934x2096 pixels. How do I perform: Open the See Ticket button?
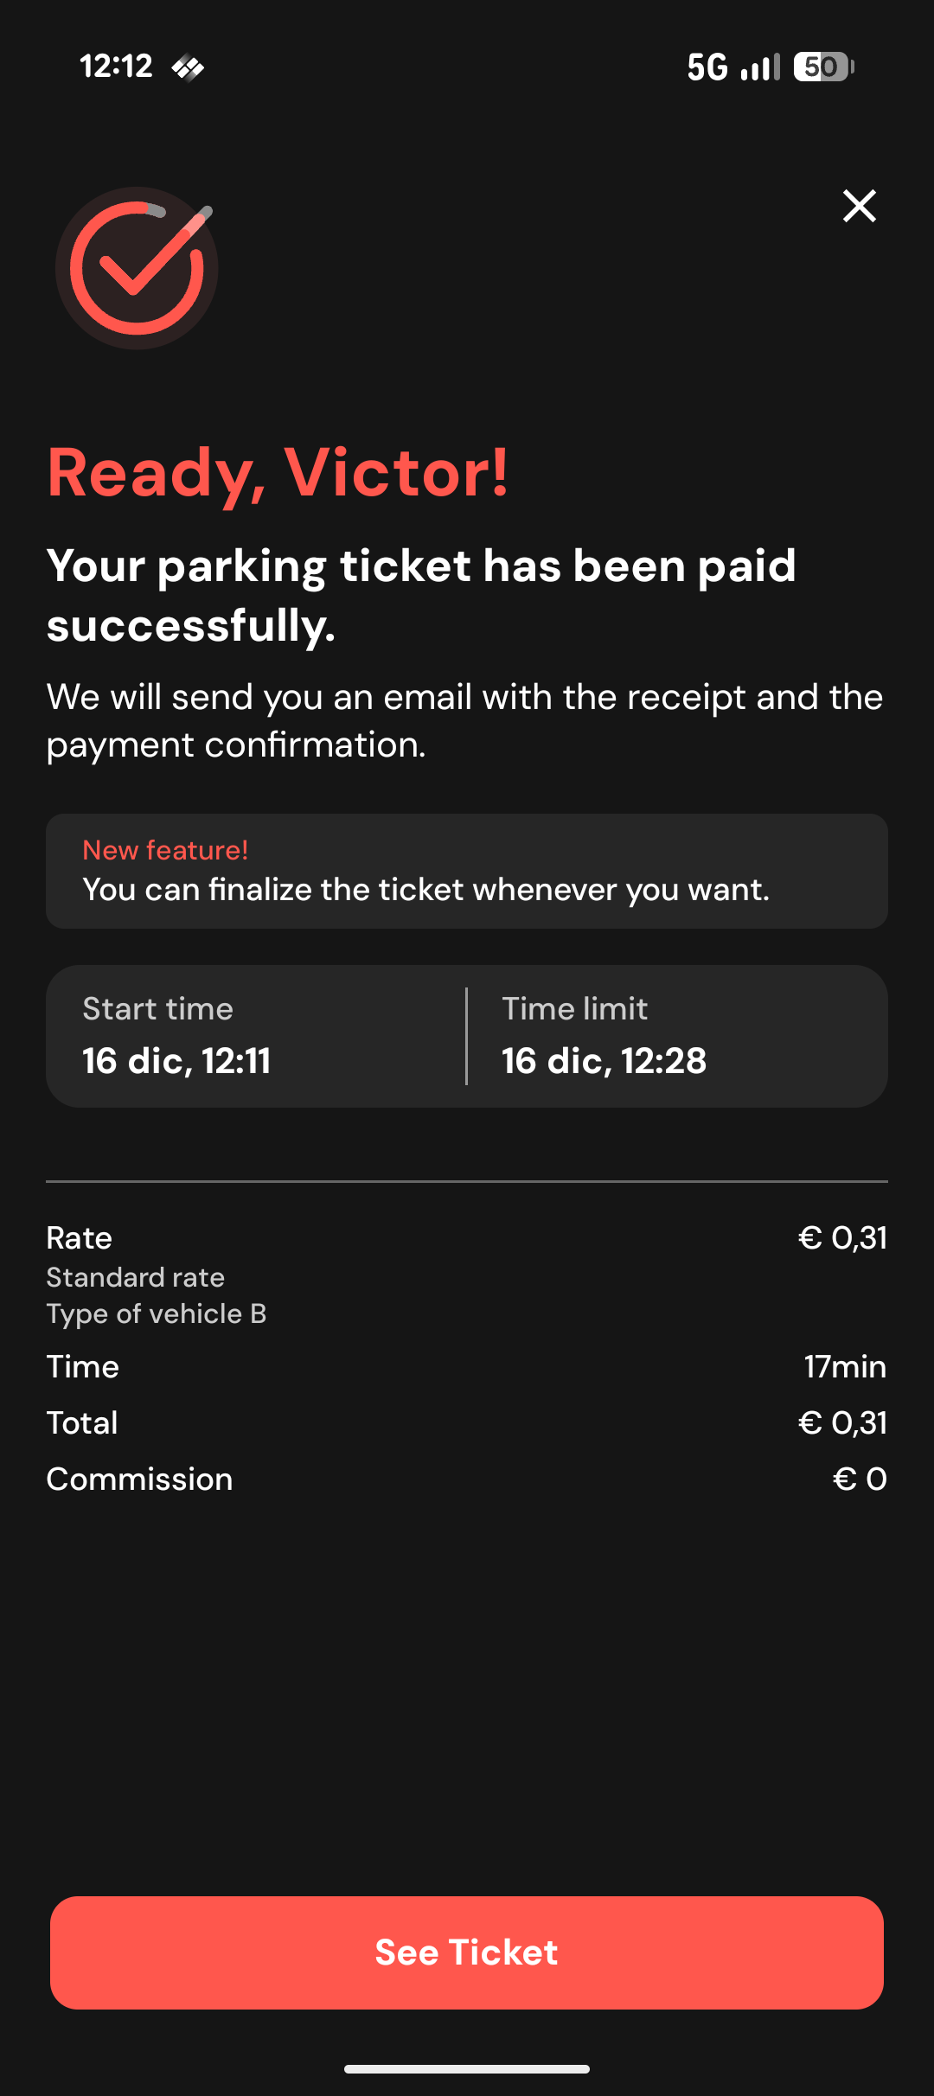point(467,1952)
